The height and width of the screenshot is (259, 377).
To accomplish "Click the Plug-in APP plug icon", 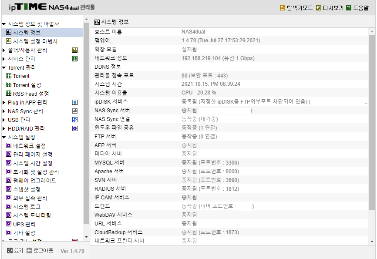I will coord(75,102).
